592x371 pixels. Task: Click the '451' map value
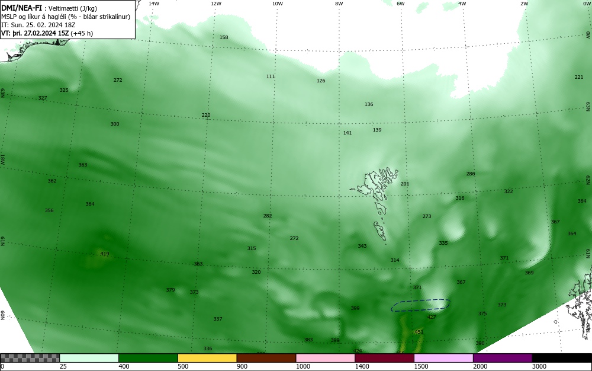coord(419,332)
